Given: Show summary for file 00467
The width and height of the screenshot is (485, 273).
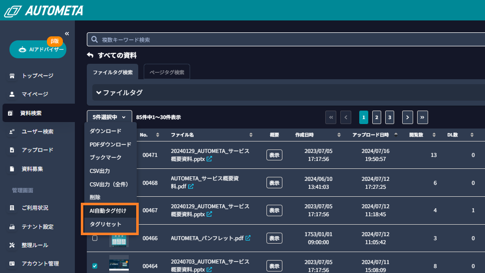Looking at the screenshot, I should 274,210.
